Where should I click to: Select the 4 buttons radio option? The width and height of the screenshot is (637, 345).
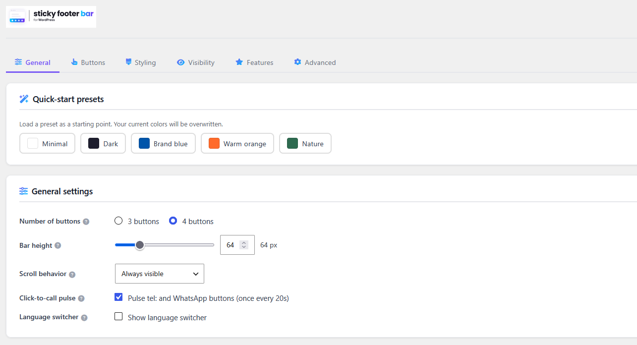[173, 221]
